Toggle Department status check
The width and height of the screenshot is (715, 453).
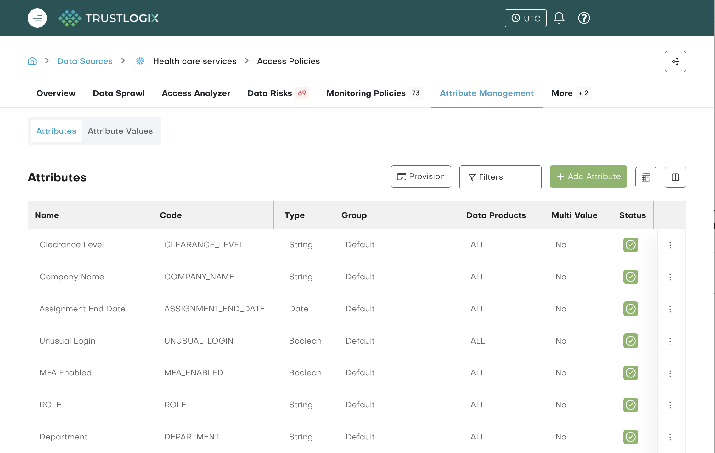tap(630, 437)
